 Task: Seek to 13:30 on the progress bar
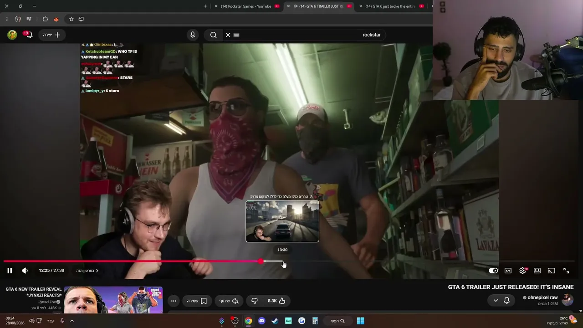282,261
